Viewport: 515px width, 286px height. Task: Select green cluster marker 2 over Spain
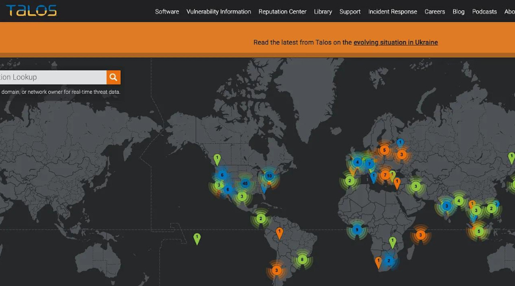(350, 181)
